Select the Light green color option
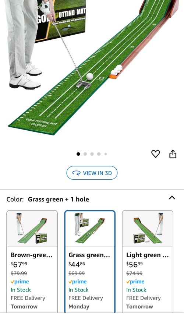Viewport: 184px width, 314px height. coord(148,261)
